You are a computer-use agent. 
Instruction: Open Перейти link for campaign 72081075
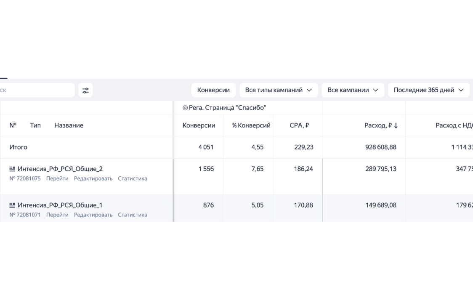click(57, 178)
